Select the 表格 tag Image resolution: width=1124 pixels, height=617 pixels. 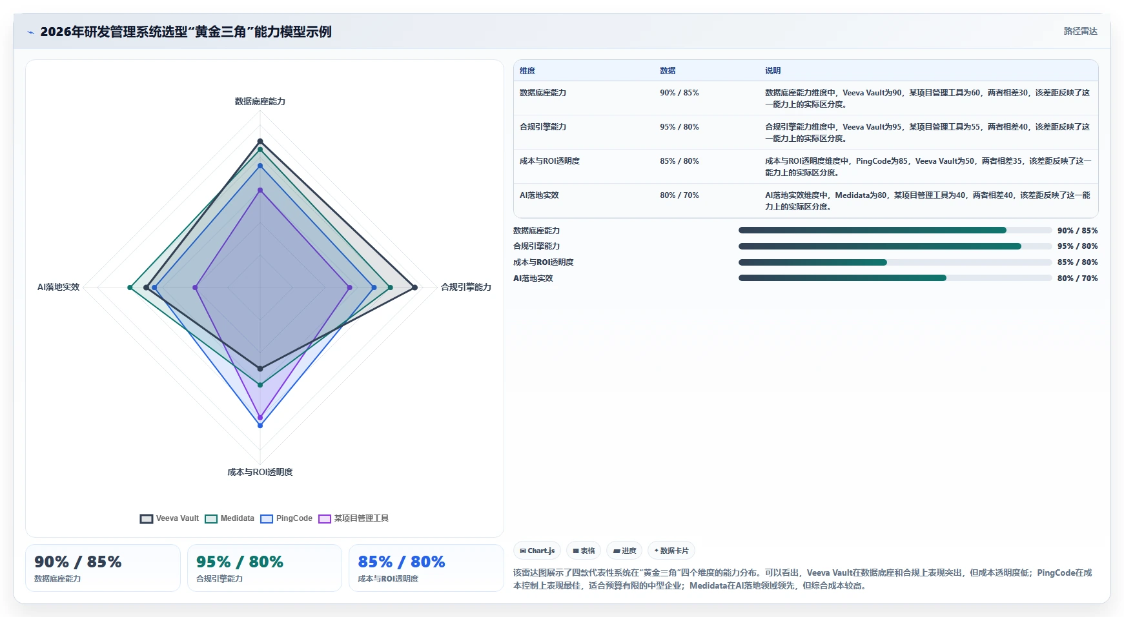tap(584, 551)
